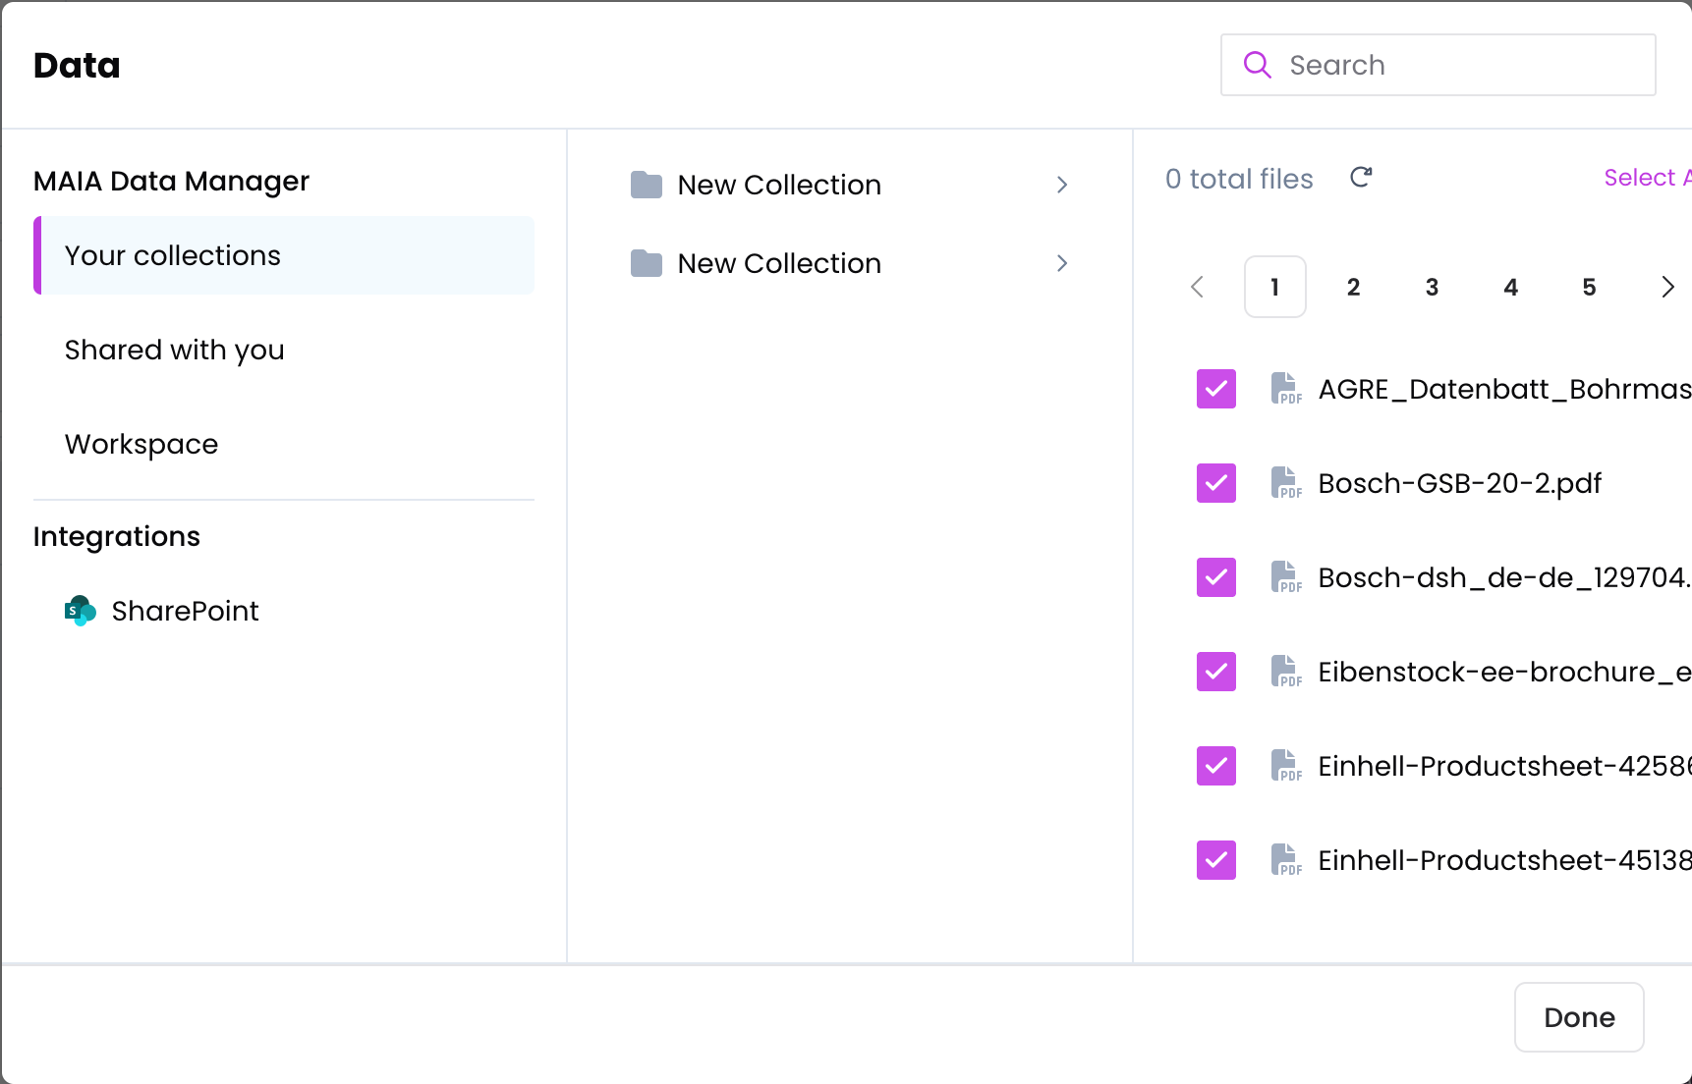Click the SharePoint logo icon
Viewport: 1692px width, 1084px height.
(81, 611)
